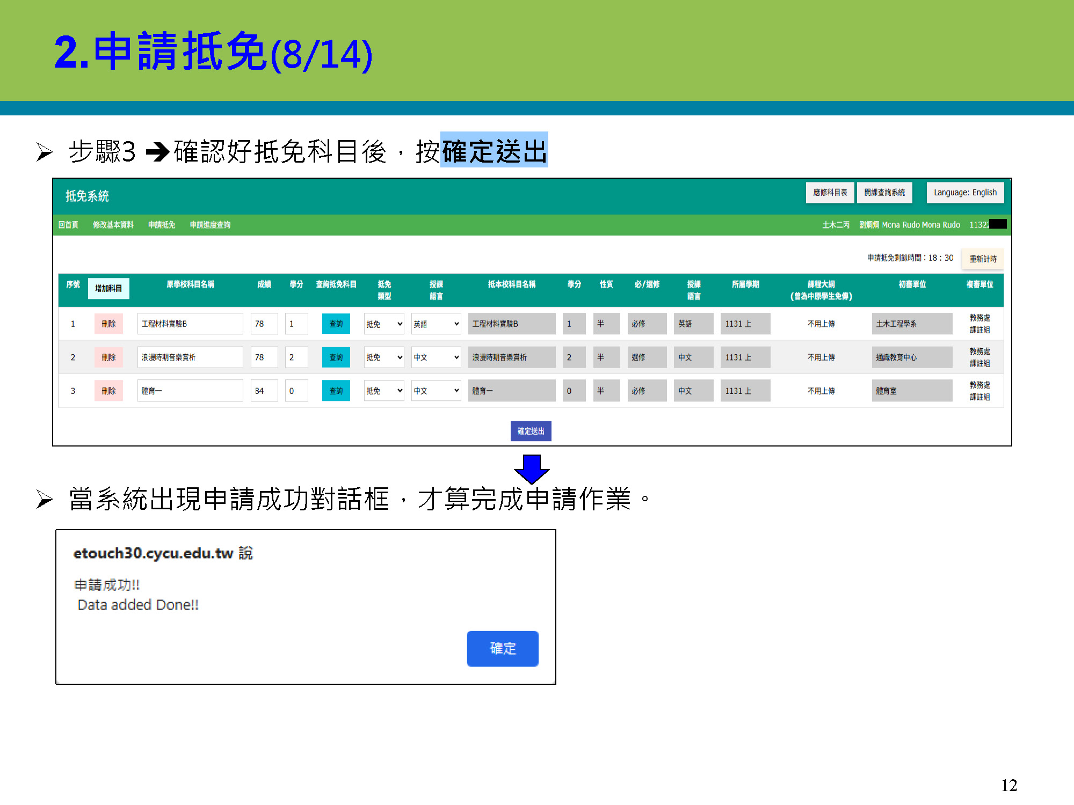Click 不用上傳 in the 工程材料實驗B row

tap(821, 324)
